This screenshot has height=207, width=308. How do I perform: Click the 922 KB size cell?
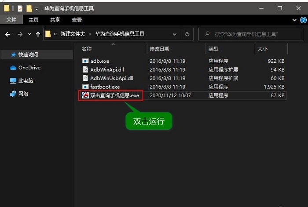(276, 61)
